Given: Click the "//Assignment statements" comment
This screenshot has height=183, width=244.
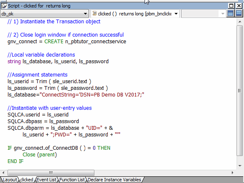Looking at the screenshot, I should (38, 75).
